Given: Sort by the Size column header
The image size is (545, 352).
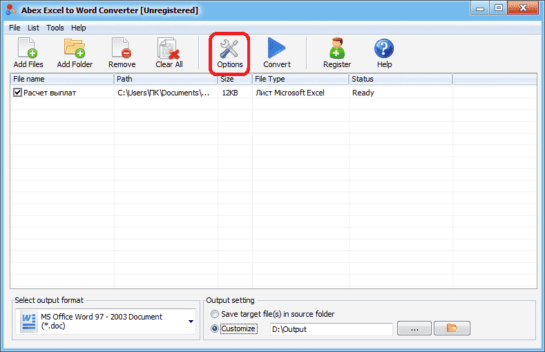Looking at the screenshot, I should click(235, 79).
